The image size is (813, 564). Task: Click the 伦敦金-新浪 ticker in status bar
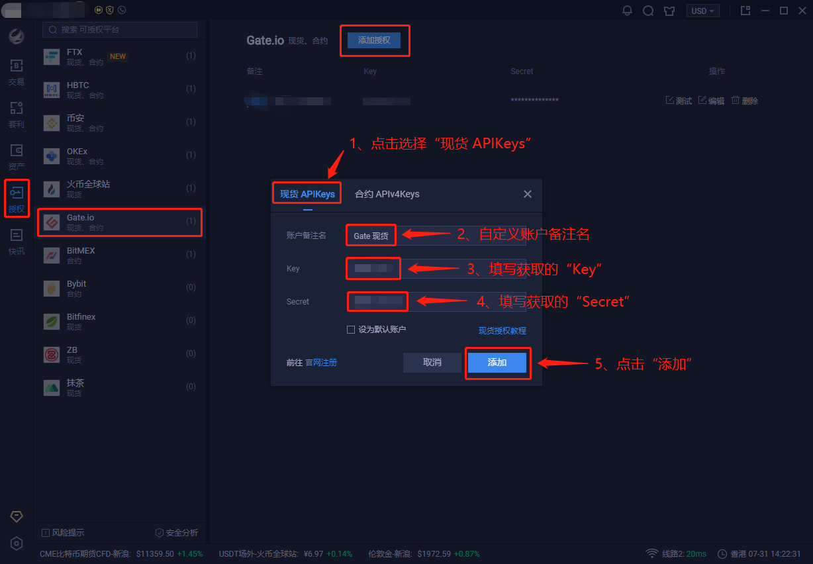click(424, 553)
